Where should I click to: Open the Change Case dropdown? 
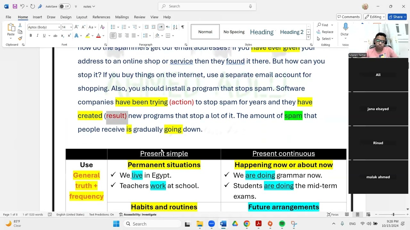click(x=92, y=27)
